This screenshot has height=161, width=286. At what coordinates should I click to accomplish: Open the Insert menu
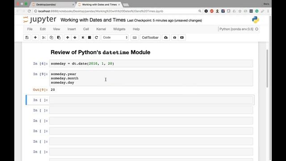tap(71, 29)
